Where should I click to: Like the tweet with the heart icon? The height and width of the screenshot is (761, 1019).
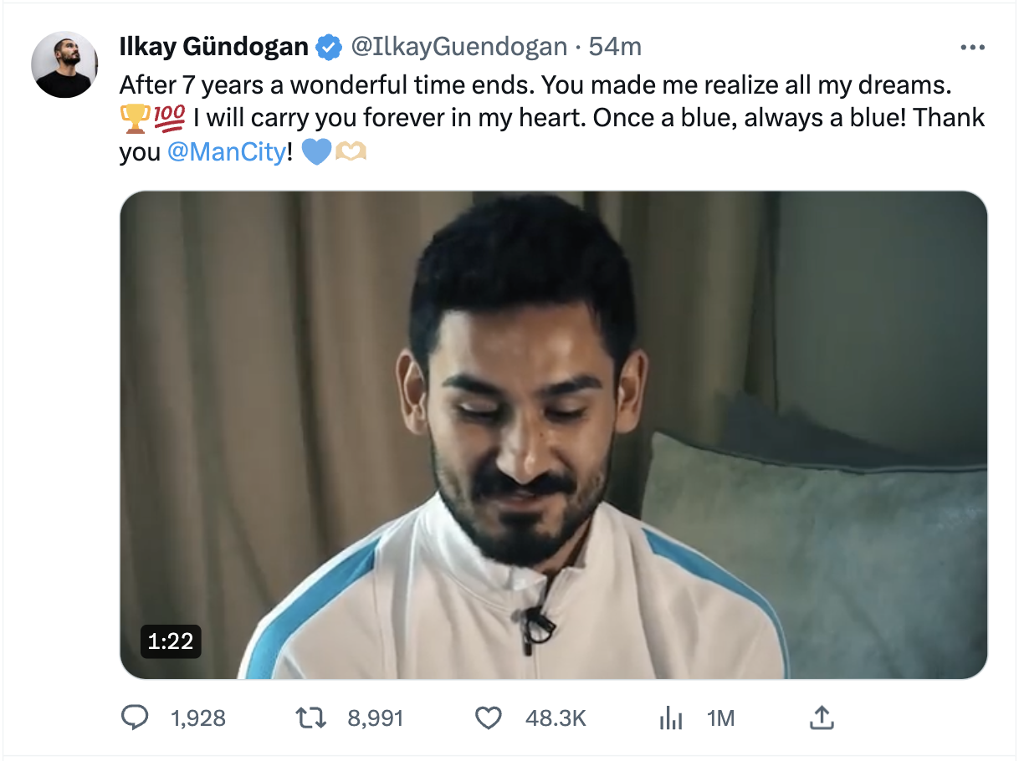tap(488, 718)
